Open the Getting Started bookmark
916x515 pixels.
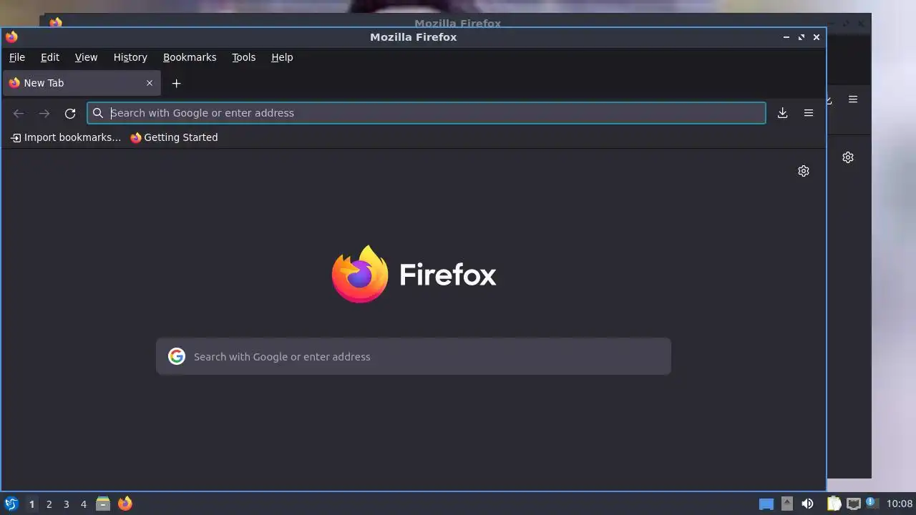coord(174,137)
